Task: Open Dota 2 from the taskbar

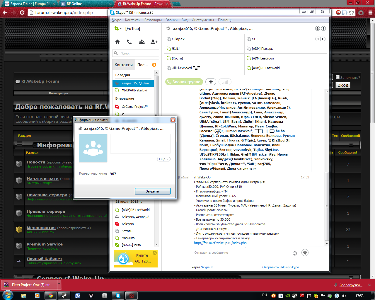Action: [x=132, y=296]
